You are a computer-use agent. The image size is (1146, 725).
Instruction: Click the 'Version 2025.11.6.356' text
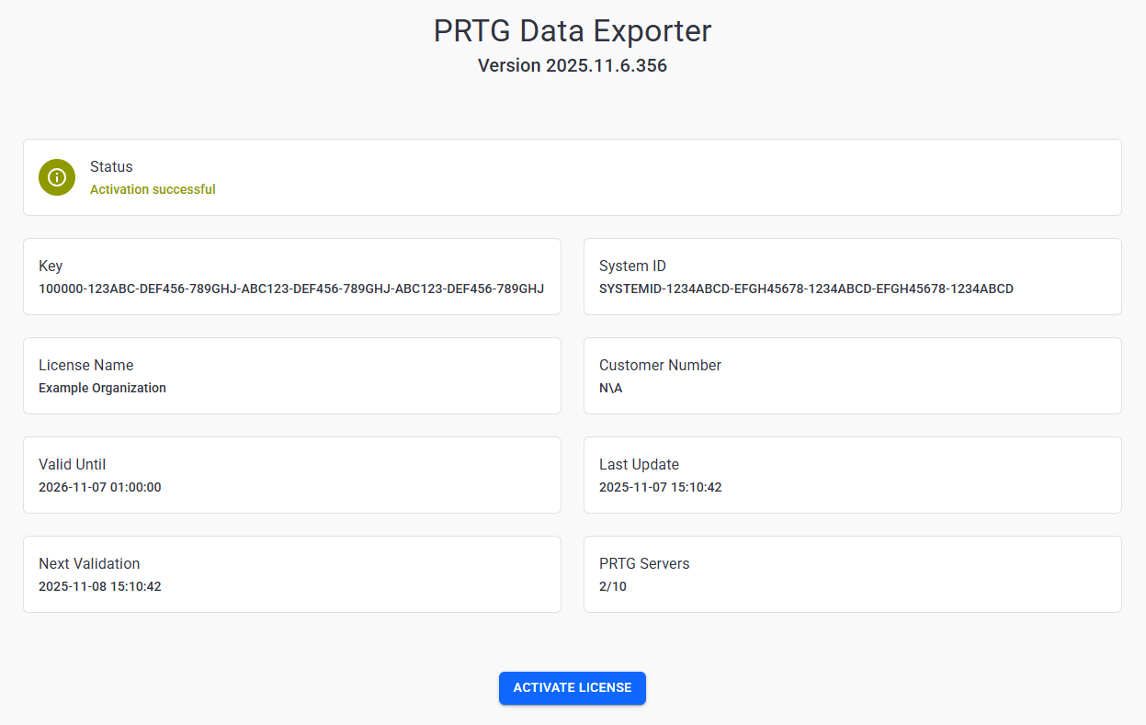(573, 66)
